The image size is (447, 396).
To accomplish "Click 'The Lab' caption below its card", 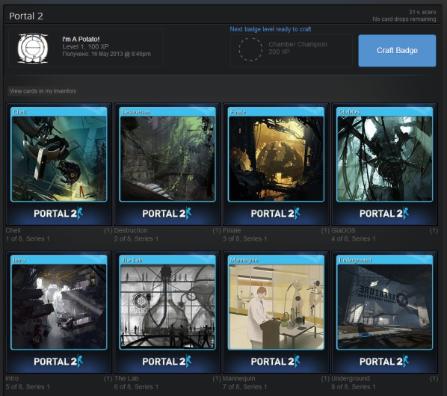I will coord(126,379).
